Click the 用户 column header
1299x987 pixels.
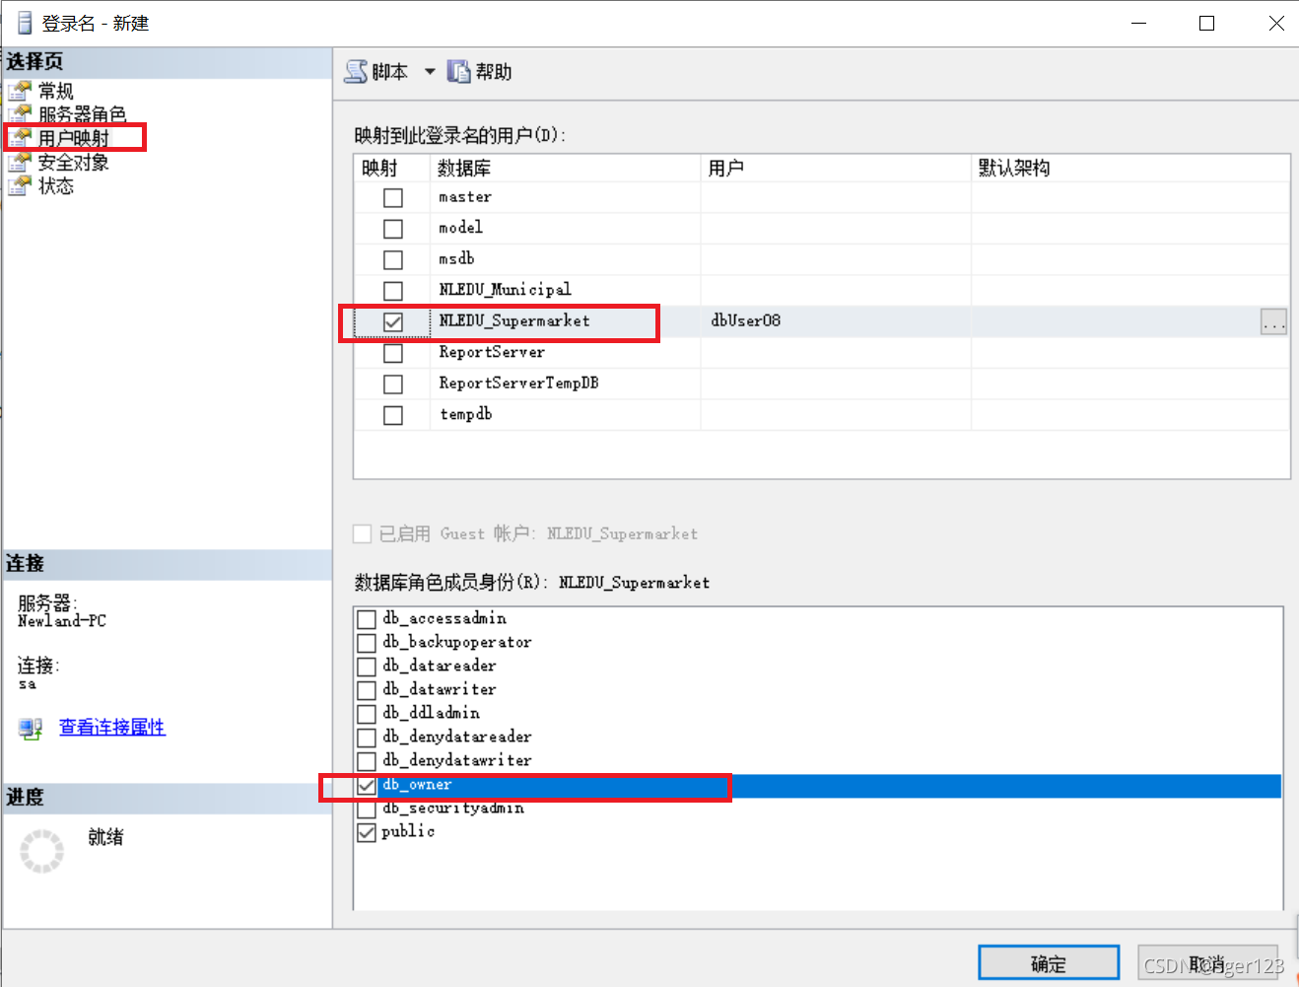tap(836, 168)
